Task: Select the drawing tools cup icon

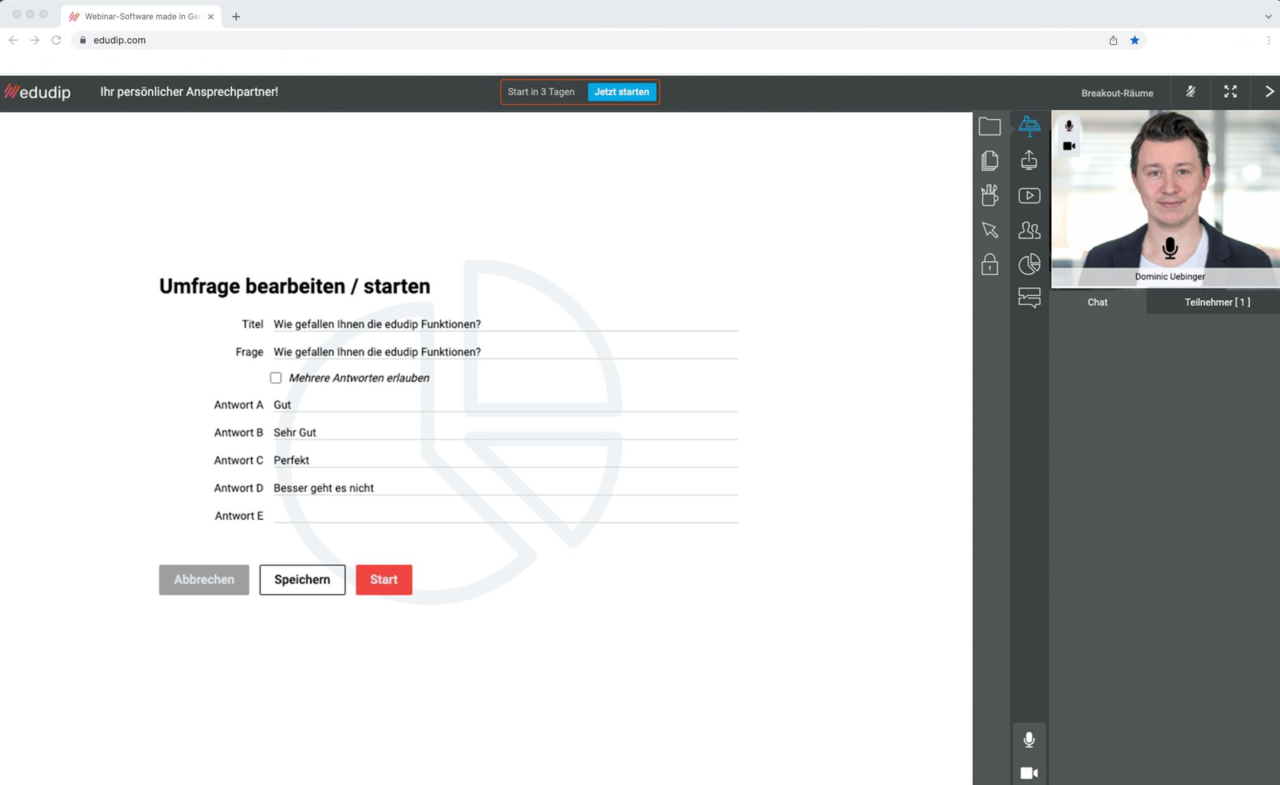Action: click(989, 195)
